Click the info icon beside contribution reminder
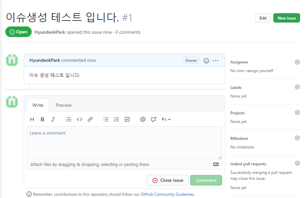The image size is (306, 198). coord(29,194)
